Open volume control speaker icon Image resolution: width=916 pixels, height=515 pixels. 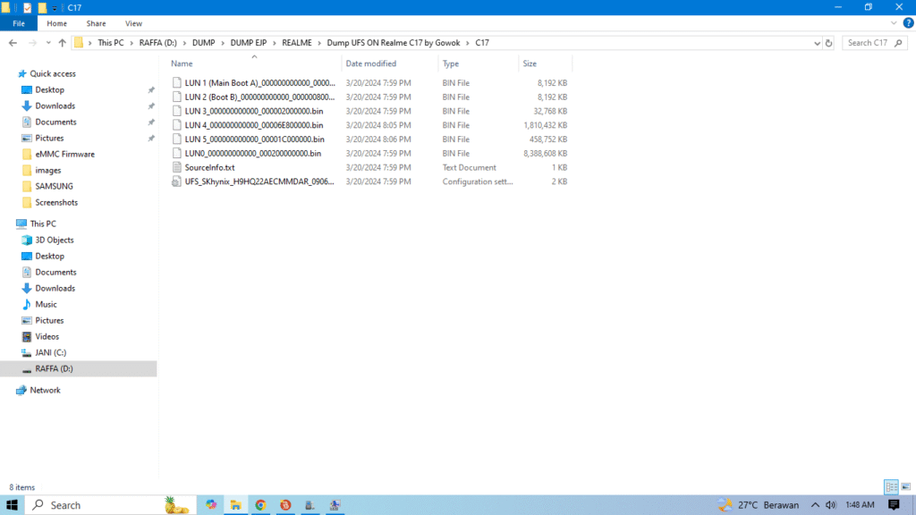pos(831,505)
